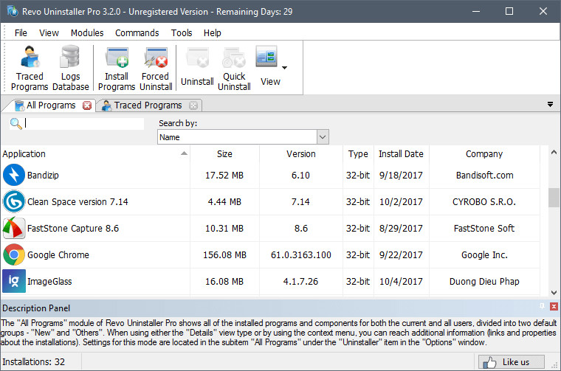Select the FastStone Capture 8.6 entry
This screenshot has width=561, height=371.
coord(73,228)
